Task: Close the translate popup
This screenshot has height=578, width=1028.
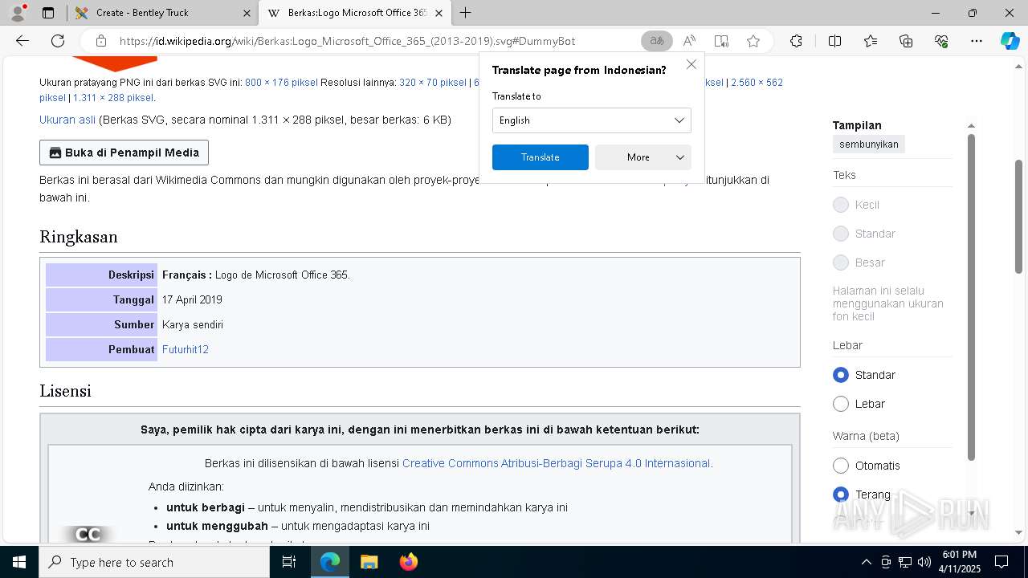Action: pos(691,64)
